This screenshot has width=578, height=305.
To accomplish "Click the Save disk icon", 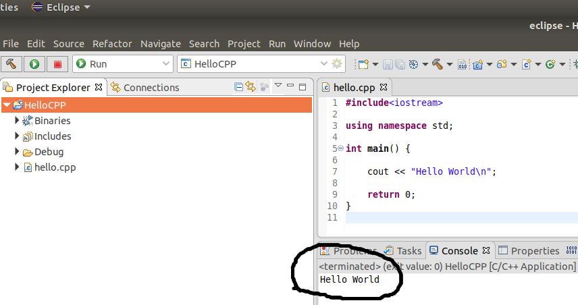I will pos(388,65).
